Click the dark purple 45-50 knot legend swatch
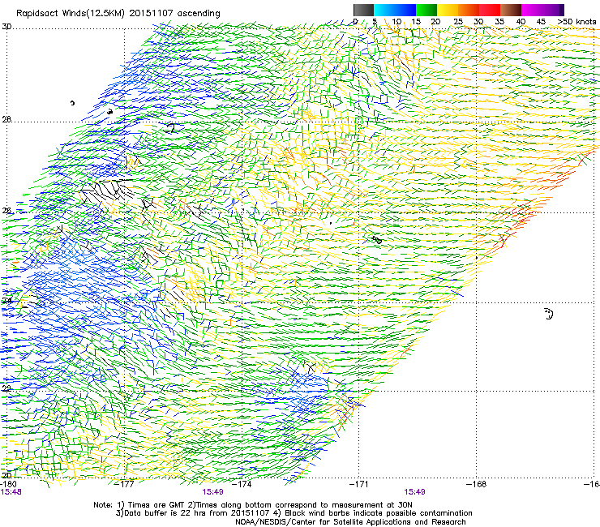Screen dimensions: 600x527 [x=553, y=10]
